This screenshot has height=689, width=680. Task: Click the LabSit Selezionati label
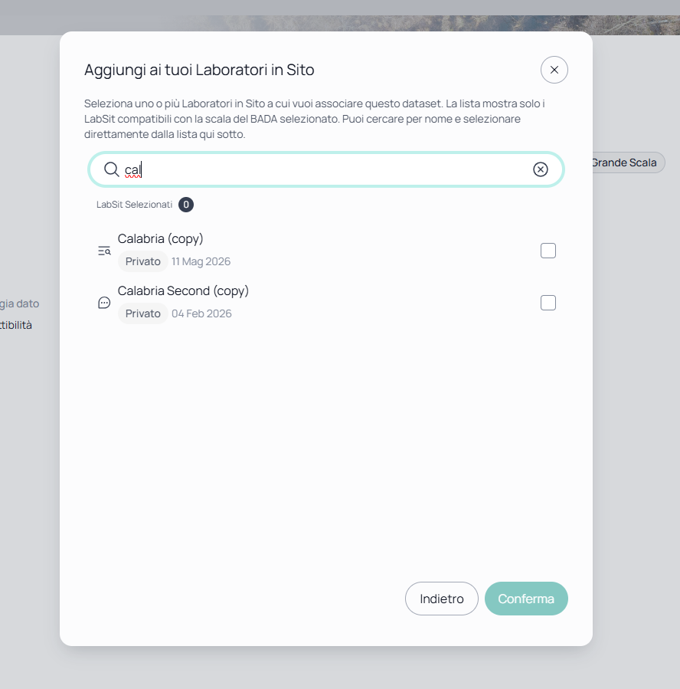[x=134, y=205]
